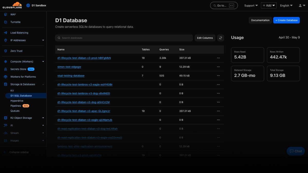308x173 pixels.
Task: Click the Load Balancing icon
Action: [5, 33]
